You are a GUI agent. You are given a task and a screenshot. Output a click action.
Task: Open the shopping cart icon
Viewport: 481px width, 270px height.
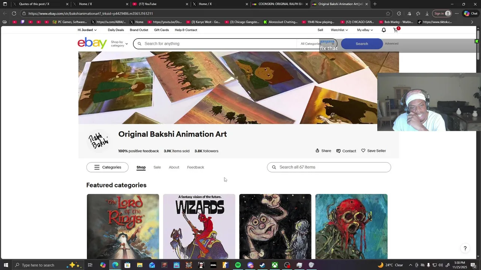click(x=396, y=30)
